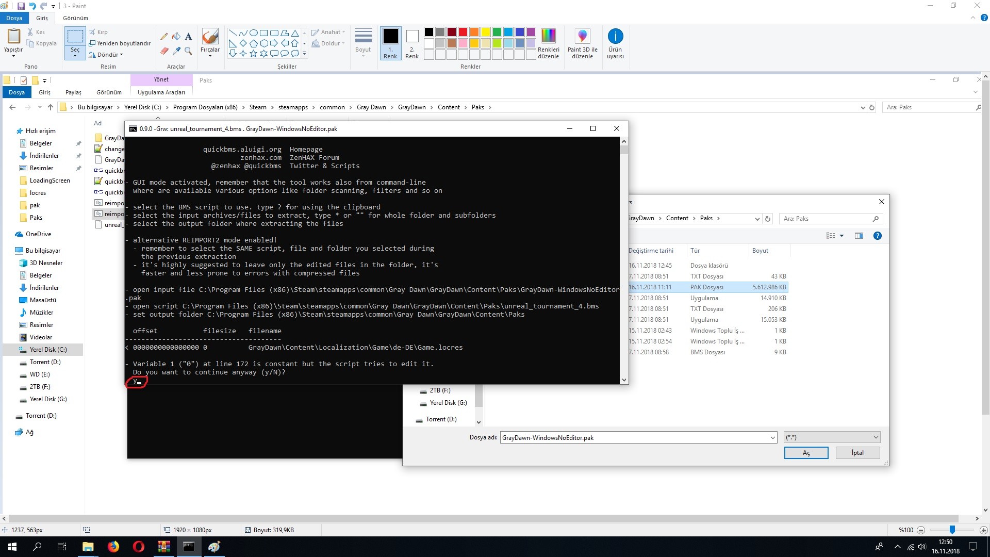Open Paint's Dosya menu

click(x=14, y=18)
